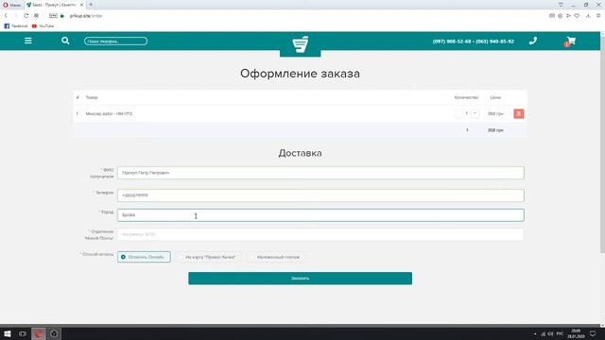Delete the mixer item with the red trash button

[519, 113]
